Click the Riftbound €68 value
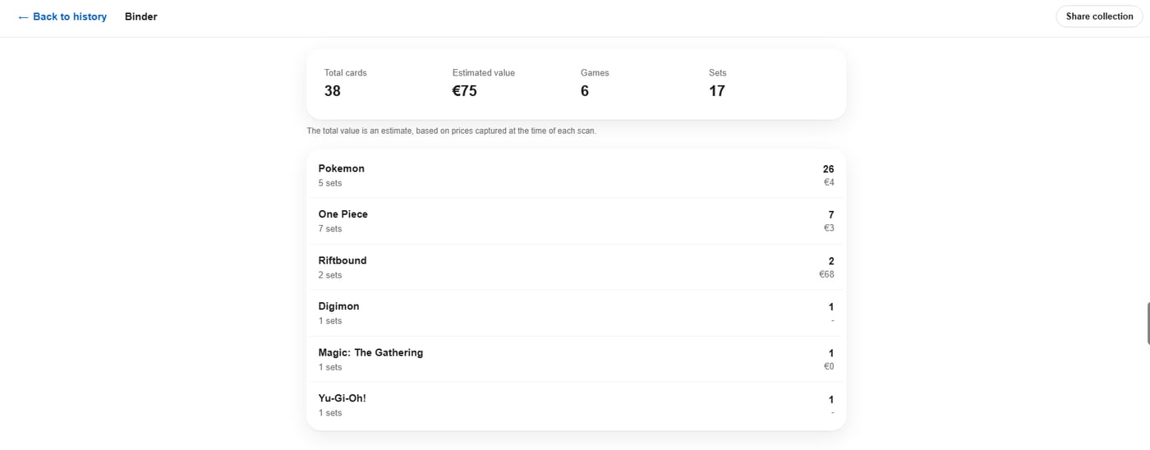1150x450 pixels. (826, 274)
